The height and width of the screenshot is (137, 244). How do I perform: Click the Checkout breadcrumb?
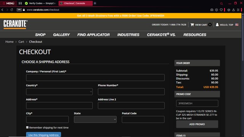35,41
